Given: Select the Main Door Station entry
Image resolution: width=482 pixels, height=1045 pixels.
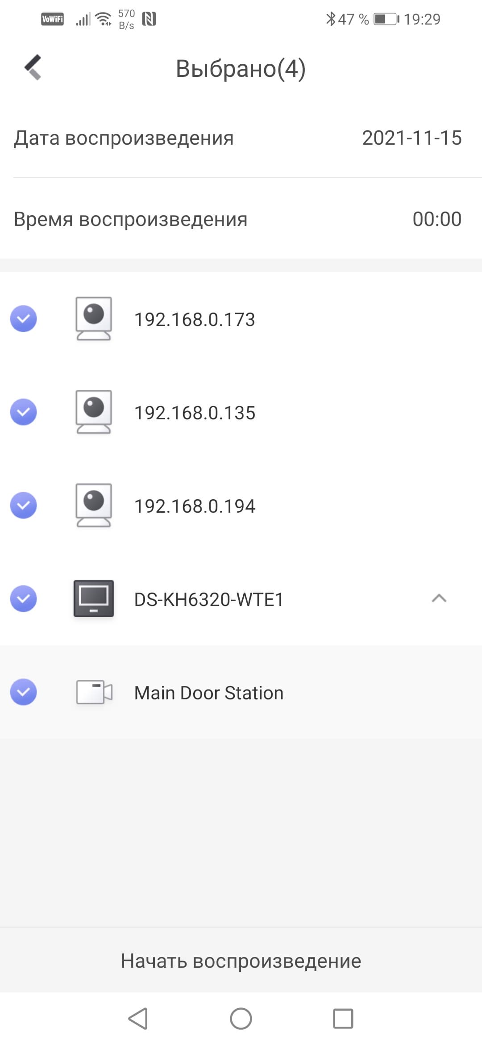Looking at the screenshot, I should pos(209,693).
